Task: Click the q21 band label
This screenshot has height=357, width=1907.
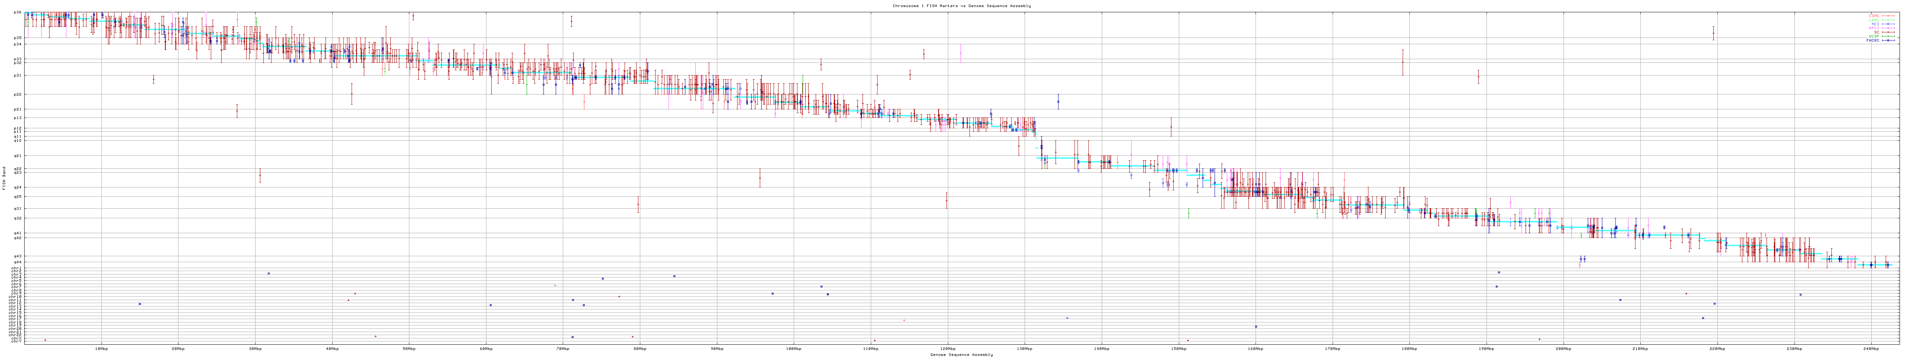Action: point(17,156)
